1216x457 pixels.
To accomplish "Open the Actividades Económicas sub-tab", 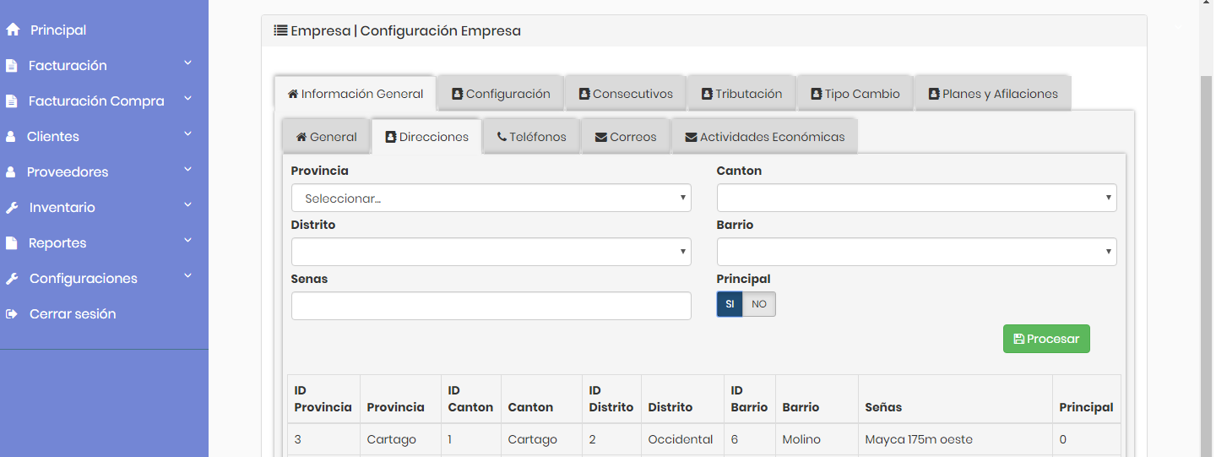I will 764,137.
